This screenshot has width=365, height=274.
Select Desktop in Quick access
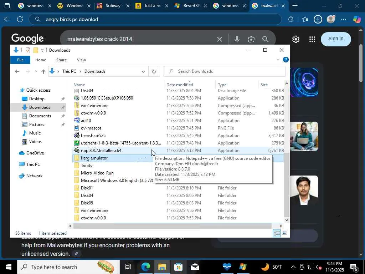[37, 99]
